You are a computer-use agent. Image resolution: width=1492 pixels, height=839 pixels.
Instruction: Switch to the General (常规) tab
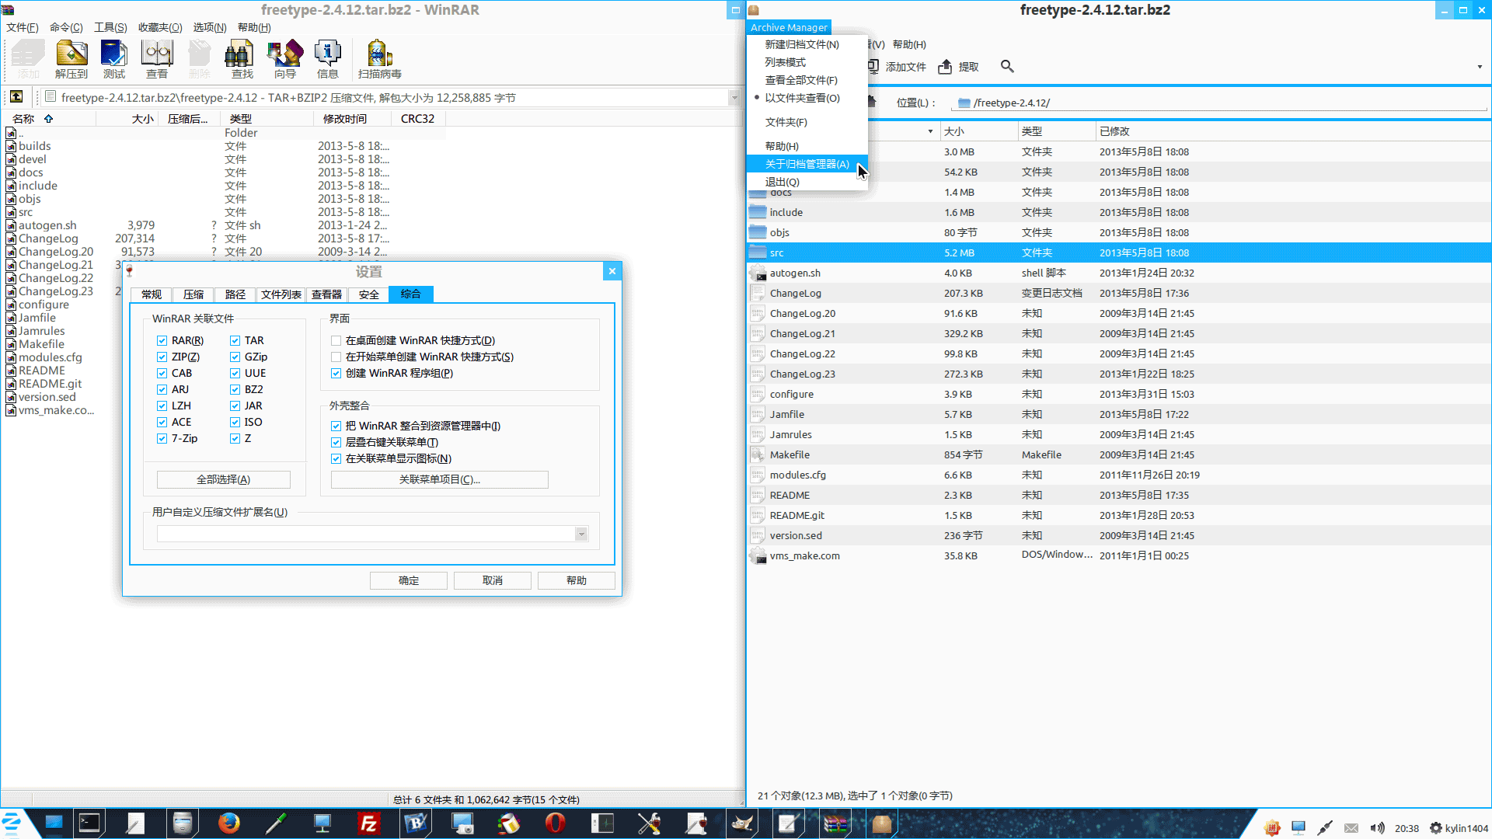pyautogui.click(x=152, y=294)
